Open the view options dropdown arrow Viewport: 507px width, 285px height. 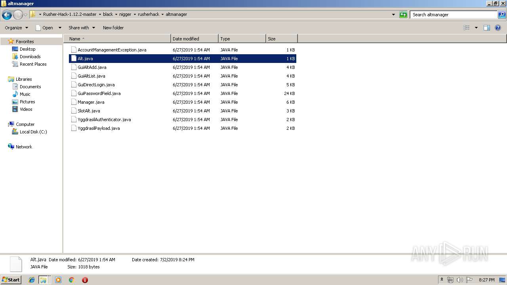476,28
